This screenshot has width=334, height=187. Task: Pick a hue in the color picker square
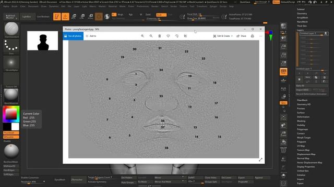11,114
